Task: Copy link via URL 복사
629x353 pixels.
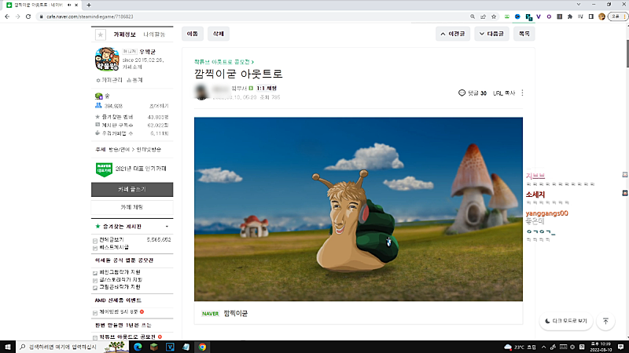Action: (503, 93)
